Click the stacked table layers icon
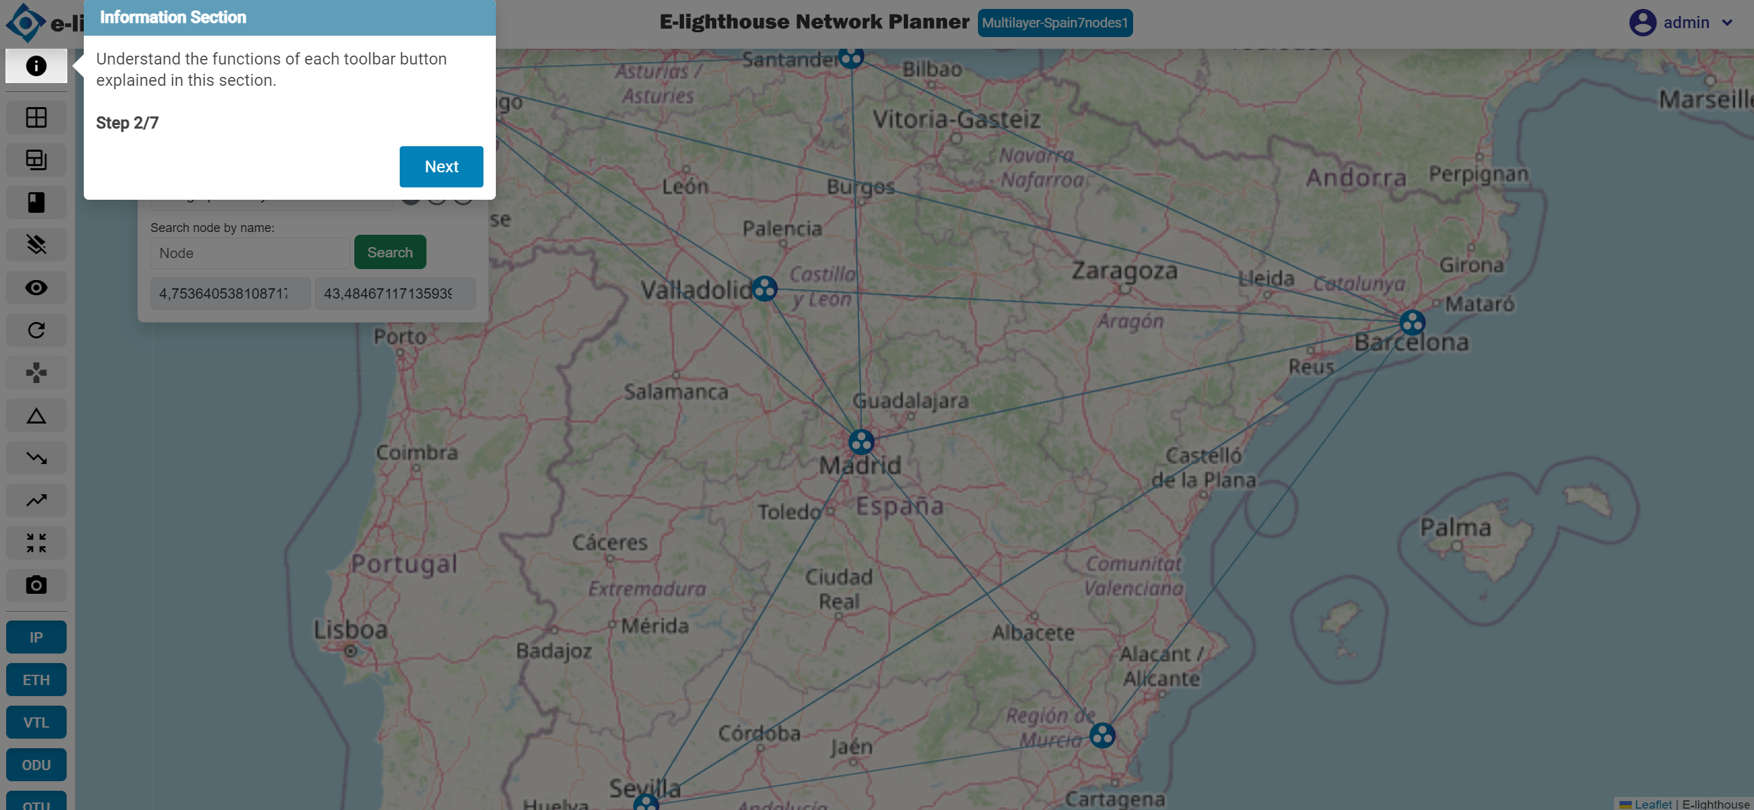Image resolution: width=1754 pixels, height=810 pixels. (36, 160)
